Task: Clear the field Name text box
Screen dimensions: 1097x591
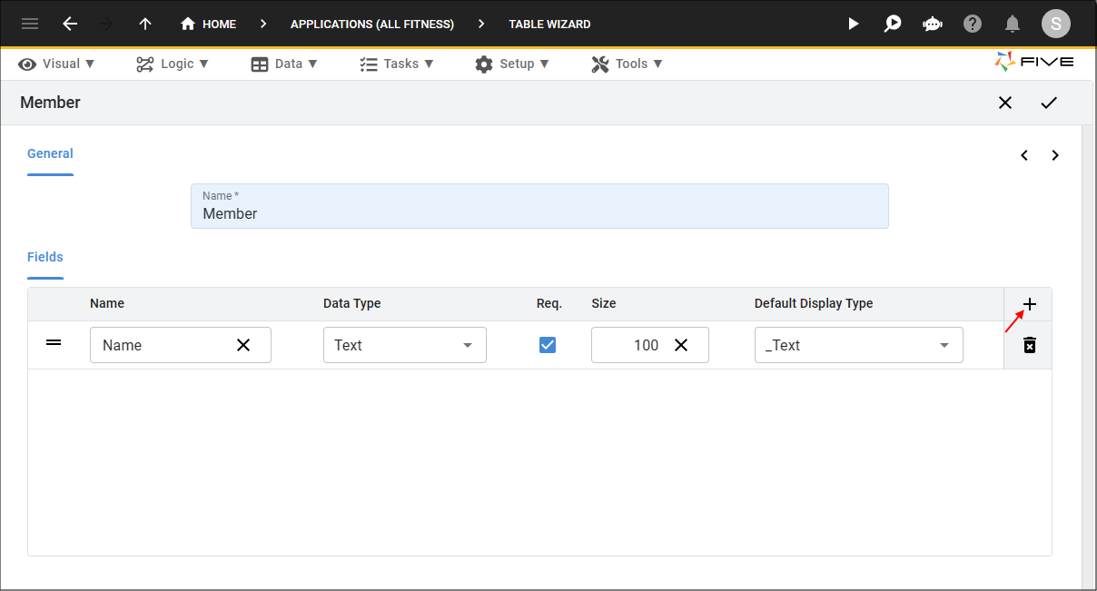Action: 243,345
